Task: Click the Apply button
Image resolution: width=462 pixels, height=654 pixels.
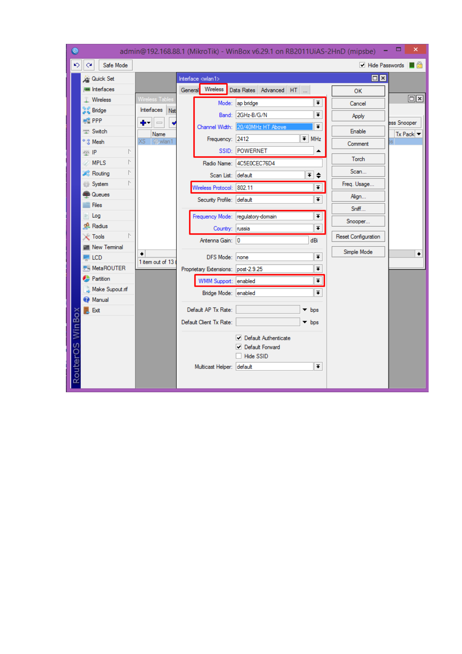Action: pyautogui.click(x=358, y=116)
